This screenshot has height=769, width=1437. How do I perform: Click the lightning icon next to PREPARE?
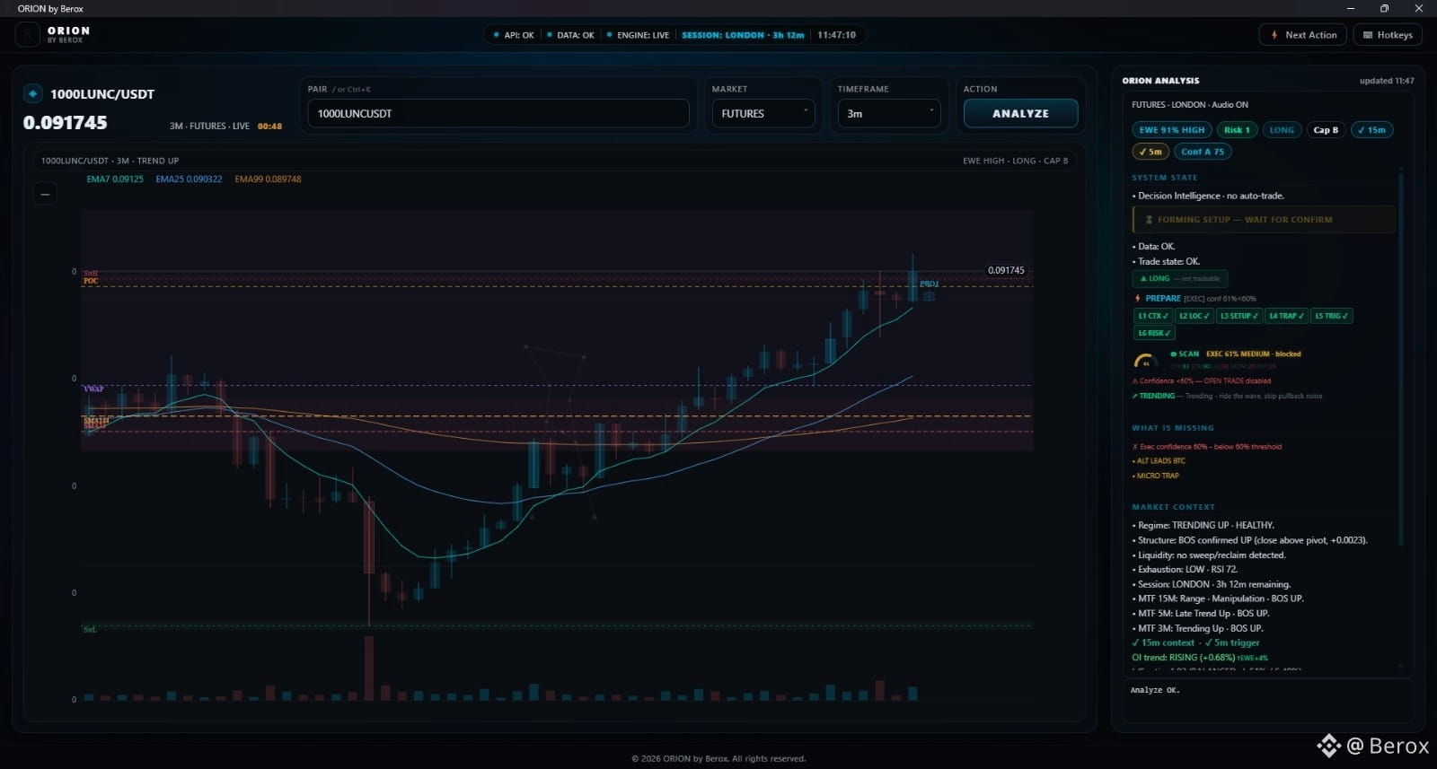(1138, 299)
